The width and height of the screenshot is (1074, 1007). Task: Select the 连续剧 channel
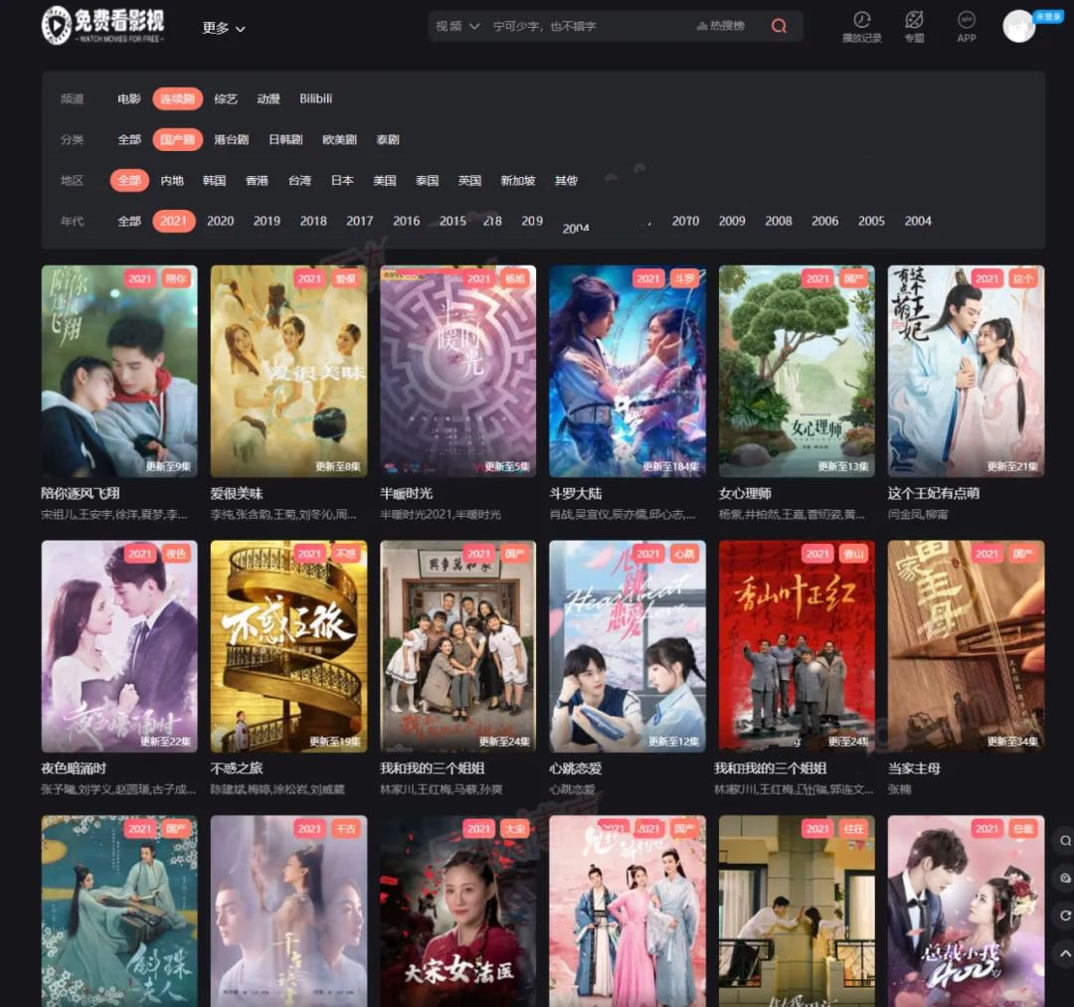click(x=177, y=98)
